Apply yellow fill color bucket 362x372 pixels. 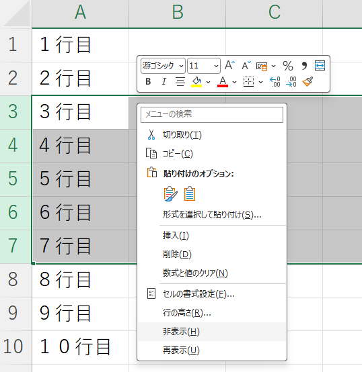click(x=196, y=82)
